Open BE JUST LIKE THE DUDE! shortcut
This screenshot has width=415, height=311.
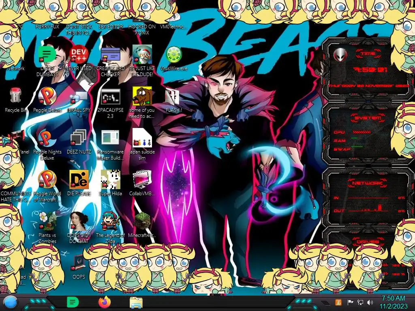tap(142, 55)
